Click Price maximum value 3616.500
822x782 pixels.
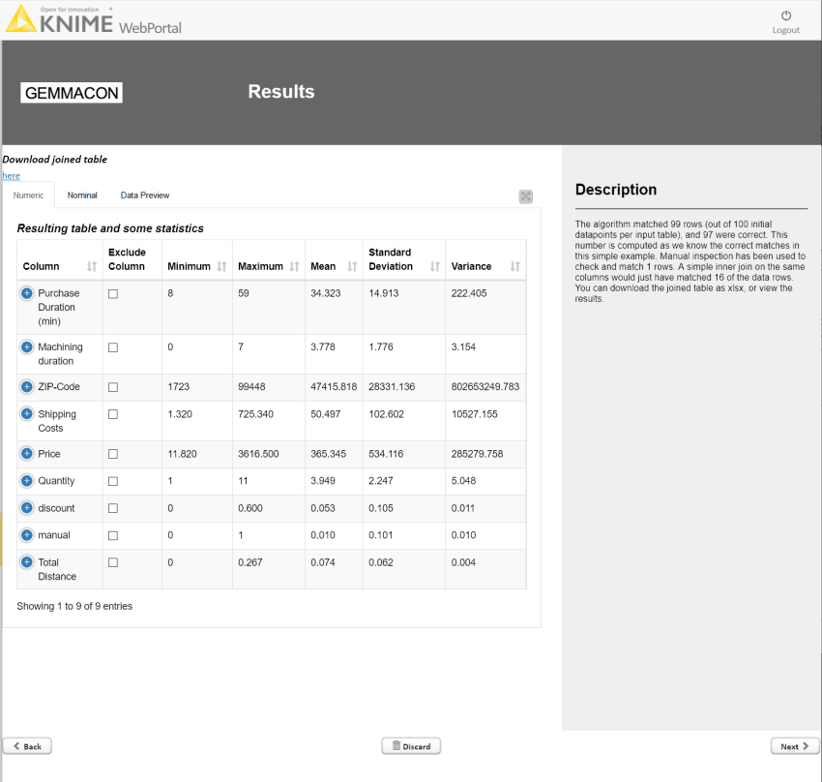(258, 454)
